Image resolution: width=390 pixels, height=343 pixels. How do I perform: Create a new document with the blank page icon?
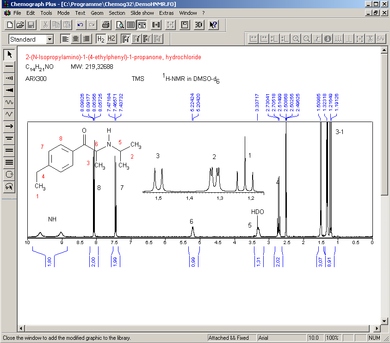(10, 25)
